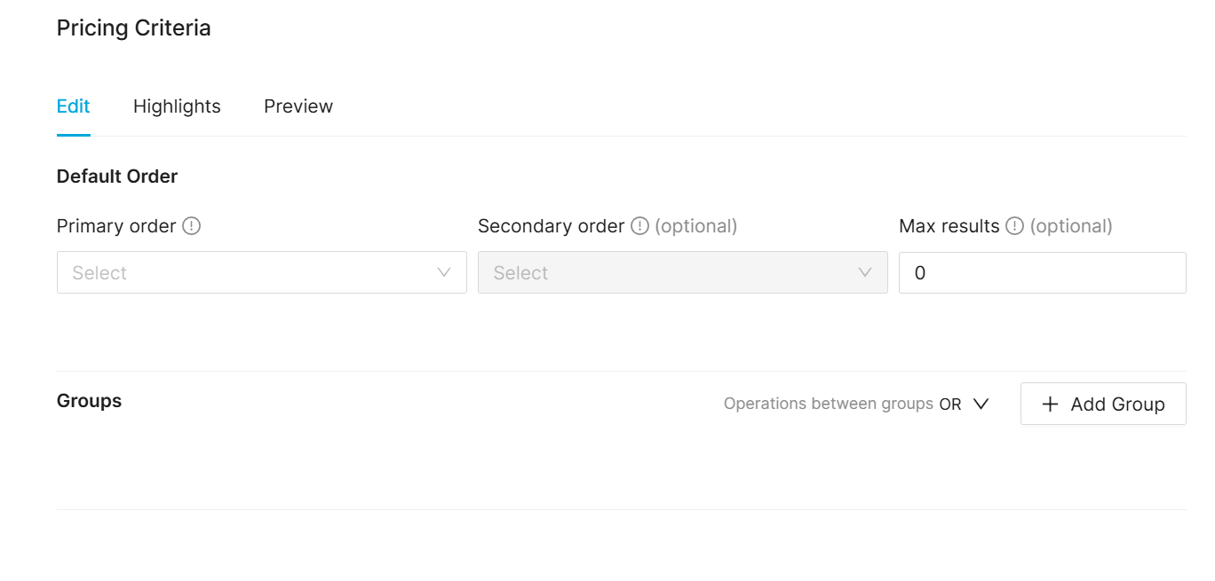Click the chevron arrow next to OR
Screen dimensions: 1215x581
tap(981, 404)
